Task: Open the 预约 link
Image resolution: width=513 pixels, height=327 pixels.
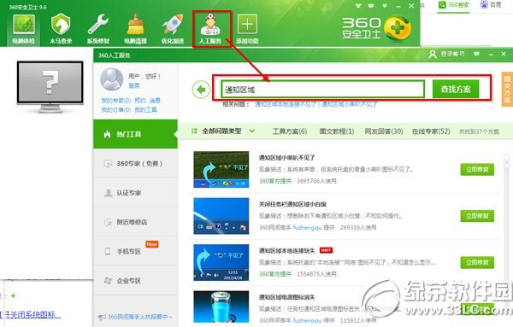Action: pos(140,100)
